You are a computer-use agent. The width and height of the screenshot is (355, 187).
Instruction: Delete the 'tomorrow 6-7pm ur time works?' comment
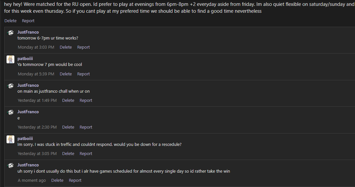pos(66,47)
